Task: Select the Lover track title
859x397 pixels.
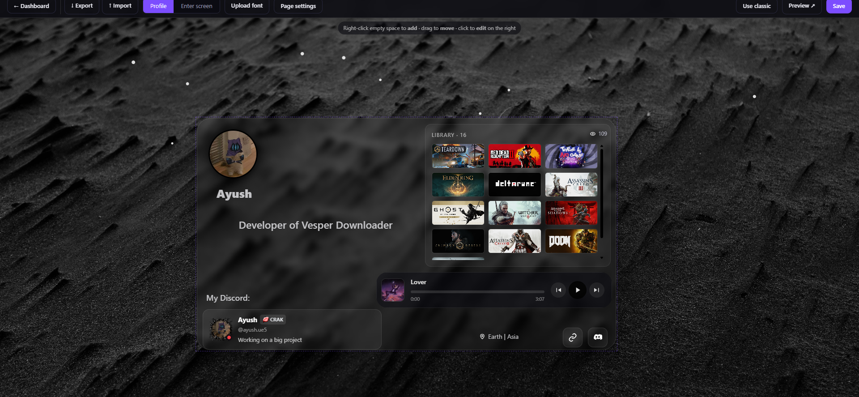Action: 418,282
